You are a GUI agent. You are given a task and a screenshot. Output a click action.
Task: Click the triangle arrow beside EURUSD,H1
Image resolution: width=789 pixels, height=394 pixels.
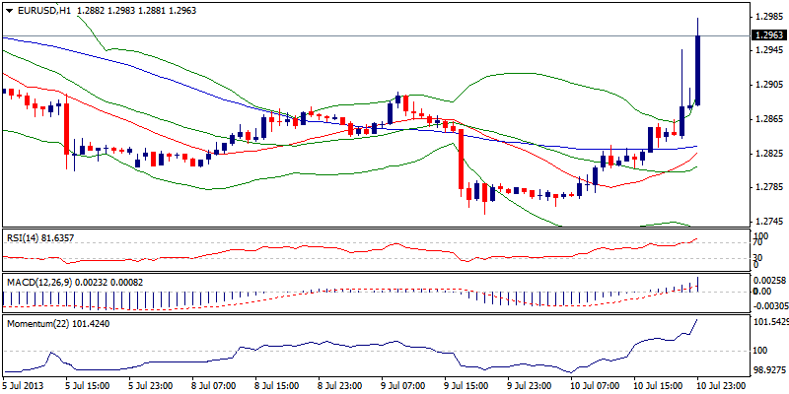pos(9,9)
